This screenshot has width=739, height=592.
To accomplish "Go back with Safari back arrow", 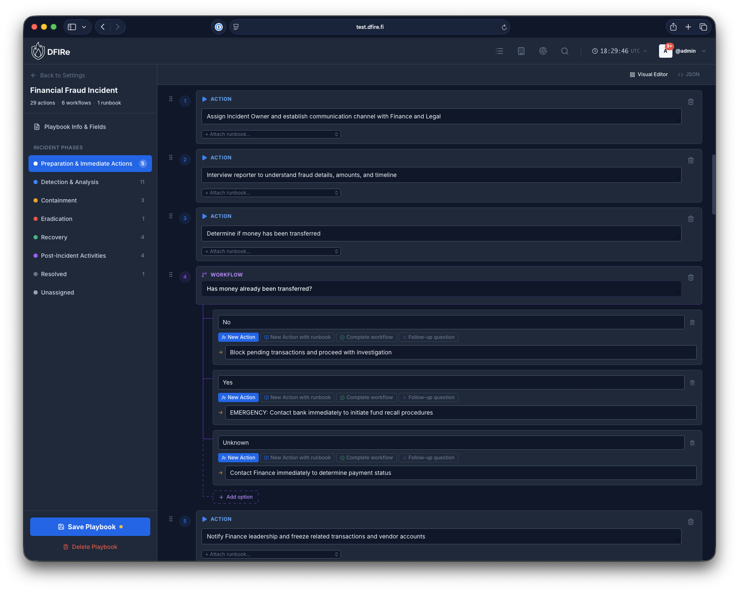I will click(103, 27).
